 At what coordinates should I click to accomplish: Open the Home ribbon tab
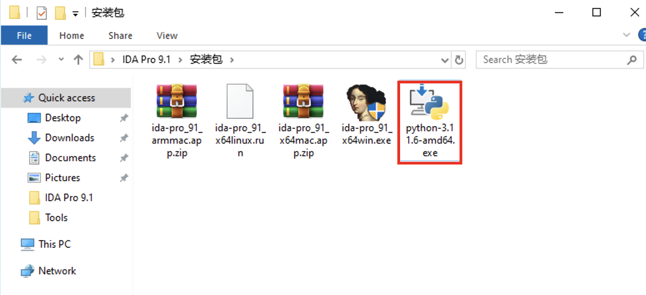[x=72, y=36]
